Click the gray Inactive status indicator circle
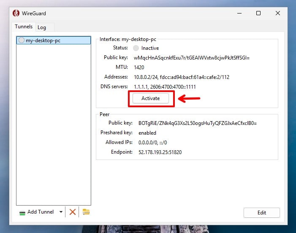Image resolution: width=296 pixels, height=233 pixels. click(x=136, y=48)
